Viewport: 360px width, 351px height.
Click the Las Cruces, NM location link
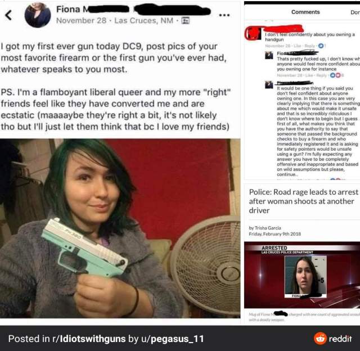coord(144,21)
